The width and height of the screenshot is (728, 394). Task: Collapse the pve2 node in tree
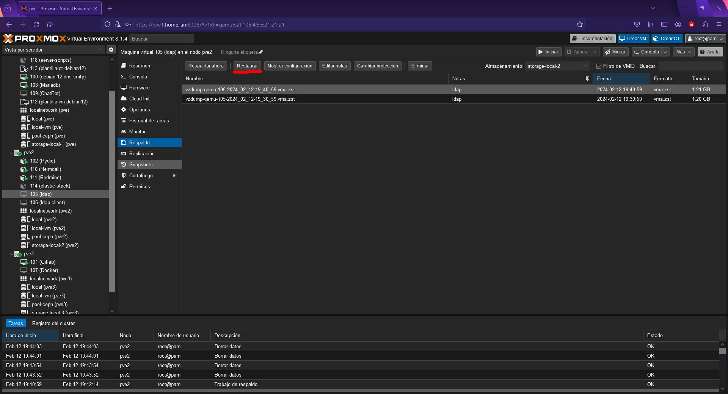(x=12, y=153)
